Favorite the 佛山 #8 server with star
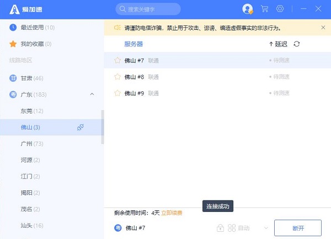 [117, 77]
